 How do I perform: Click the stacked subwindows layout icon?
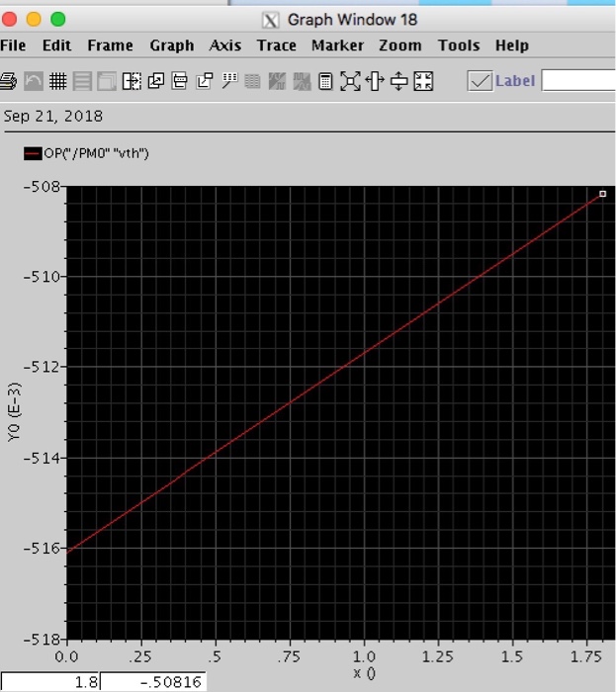point(107,81)
